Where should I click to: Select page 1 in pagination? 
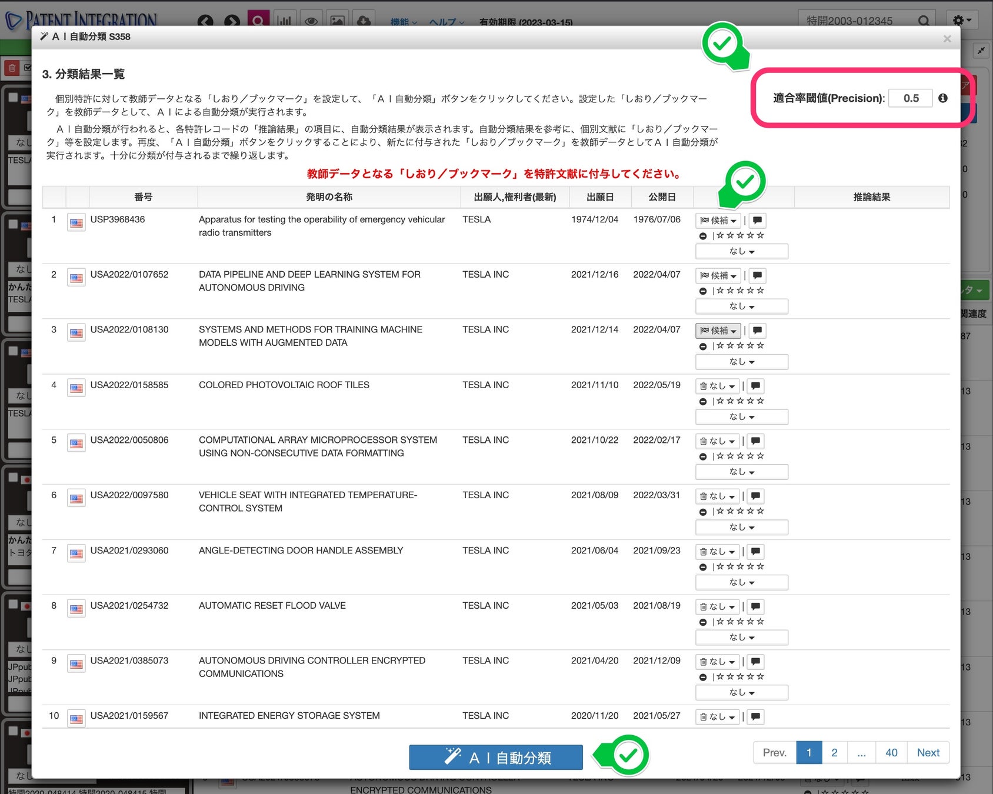pyautogui.click(x=809, y=753)
